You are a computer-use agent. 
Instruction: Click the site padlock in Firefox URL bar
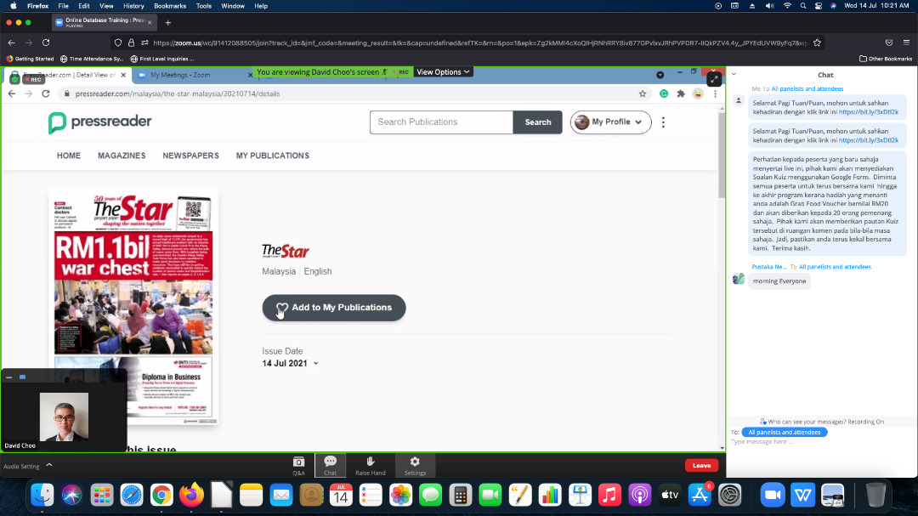pos(131,43)
